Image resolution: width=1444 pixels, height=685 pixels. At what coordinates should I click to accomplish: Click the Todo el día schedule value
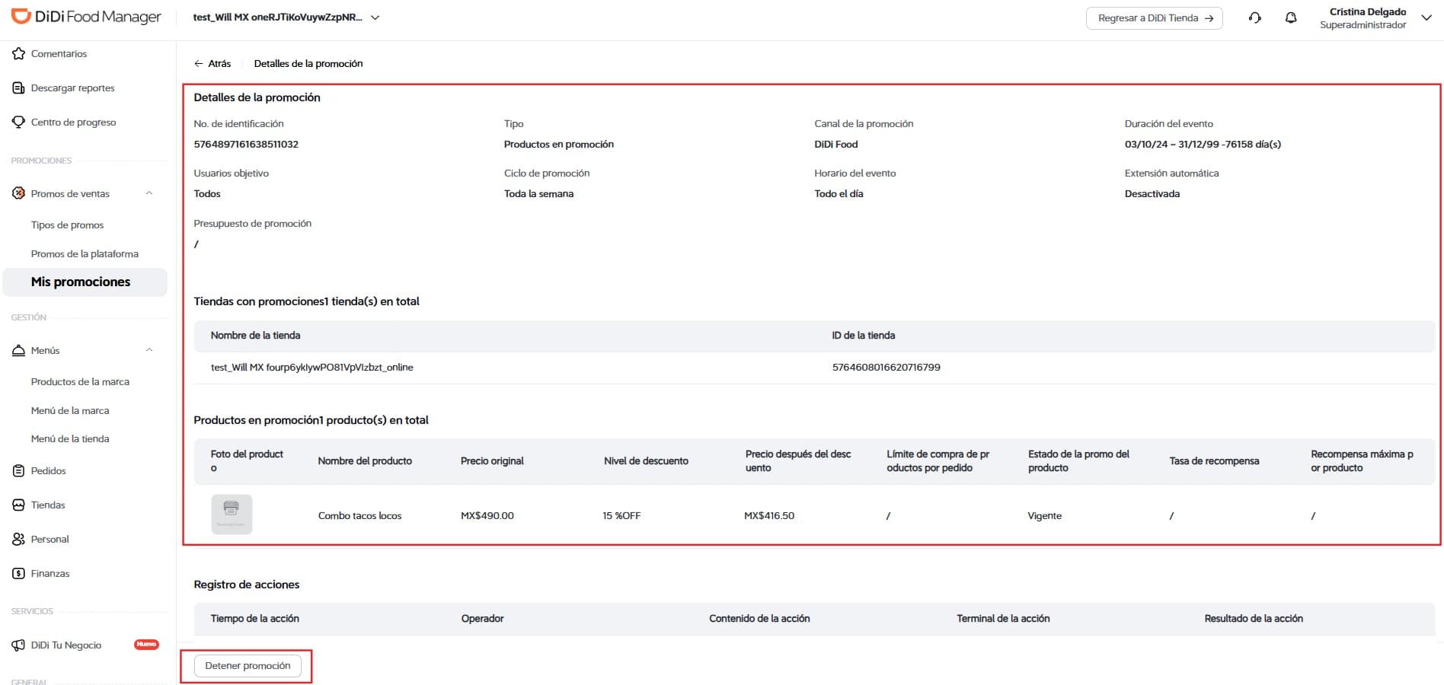839,193
